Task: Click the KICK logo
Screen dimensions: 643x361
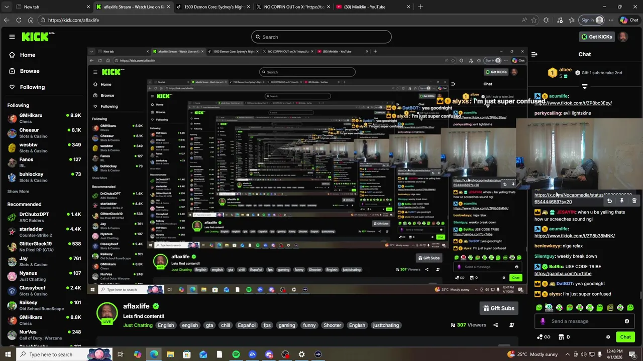Action: [38, 37]
